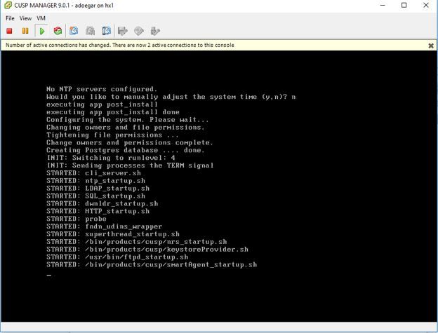Click 'STARTED: cli_server.sh' line
The image size is (438, 333).
[x=93, y=173]
